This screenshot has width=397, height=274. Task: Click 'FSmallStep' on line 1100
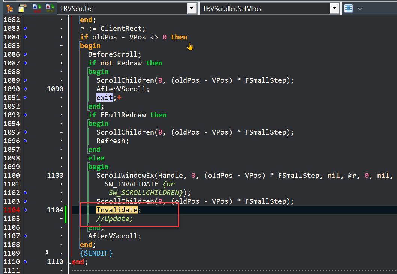point(299,175)
